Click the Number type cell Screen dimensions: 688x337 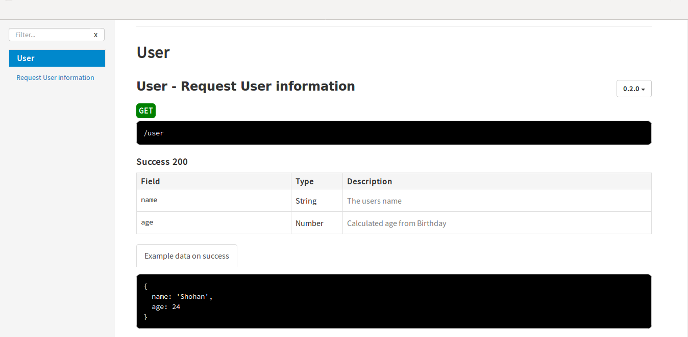click(317, 223)
